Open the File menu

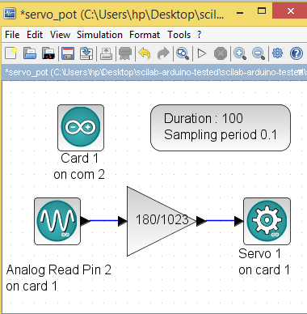point(12,35)
